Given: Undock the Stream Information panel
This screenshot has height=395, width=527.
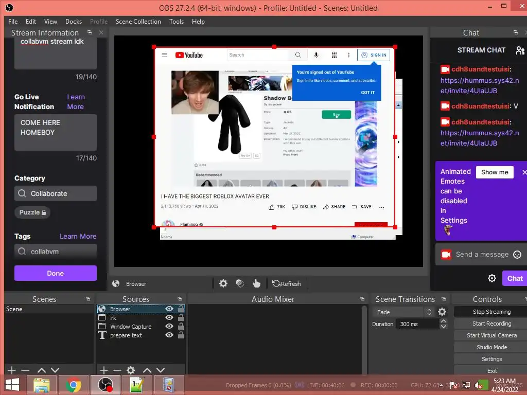Looking at the screenshot, I should (90, 32).
